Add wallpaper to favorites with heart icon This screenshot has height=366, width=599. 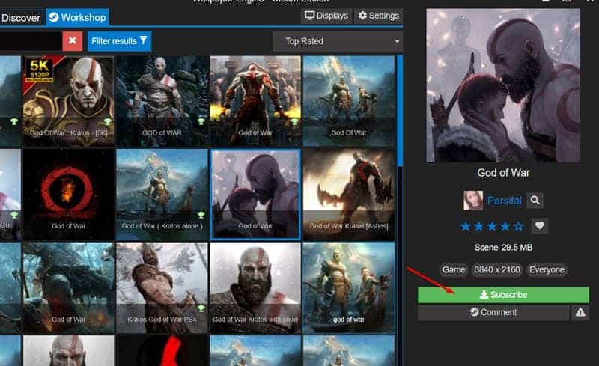pyautogui.click(x=539, y=226)
